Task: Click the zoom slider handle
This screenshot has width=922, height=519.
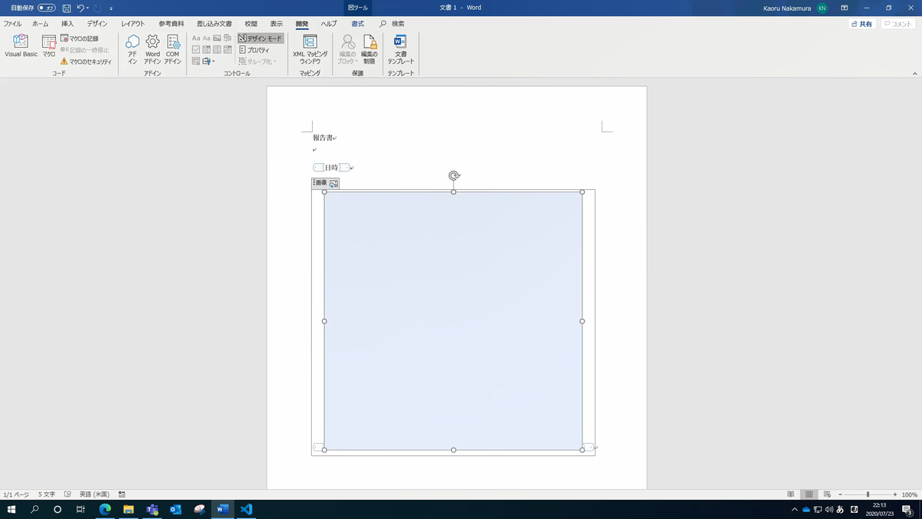Action: pyautogui.click(x=868, y=494)
